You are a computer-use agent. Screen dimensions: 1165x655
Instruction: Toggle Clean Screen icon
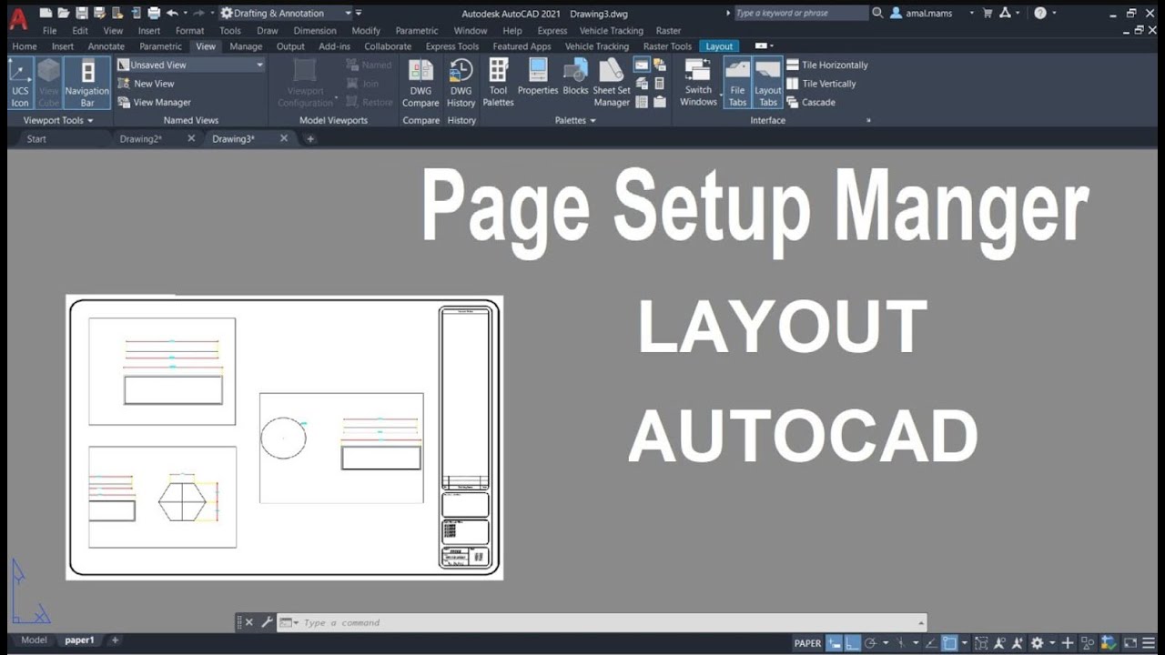pos(1130,643)
